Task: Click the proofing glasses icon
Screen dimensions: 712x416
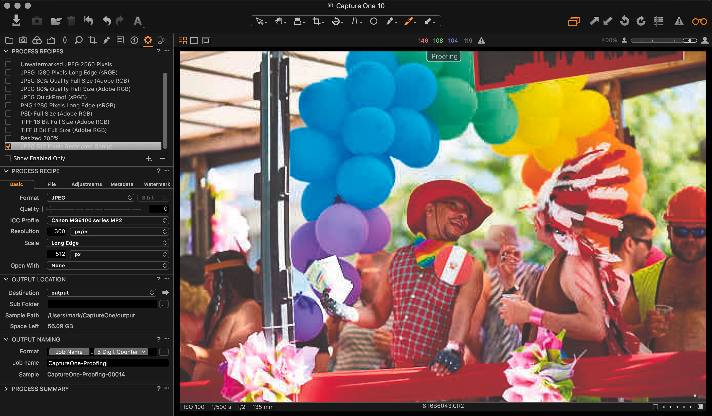Action: tap(699, 21)
